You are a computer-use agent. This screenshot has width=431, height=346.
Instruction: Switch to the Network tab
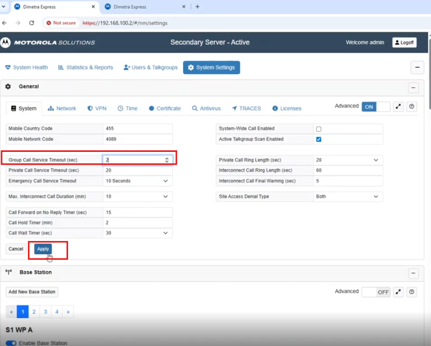pos(62,109)
